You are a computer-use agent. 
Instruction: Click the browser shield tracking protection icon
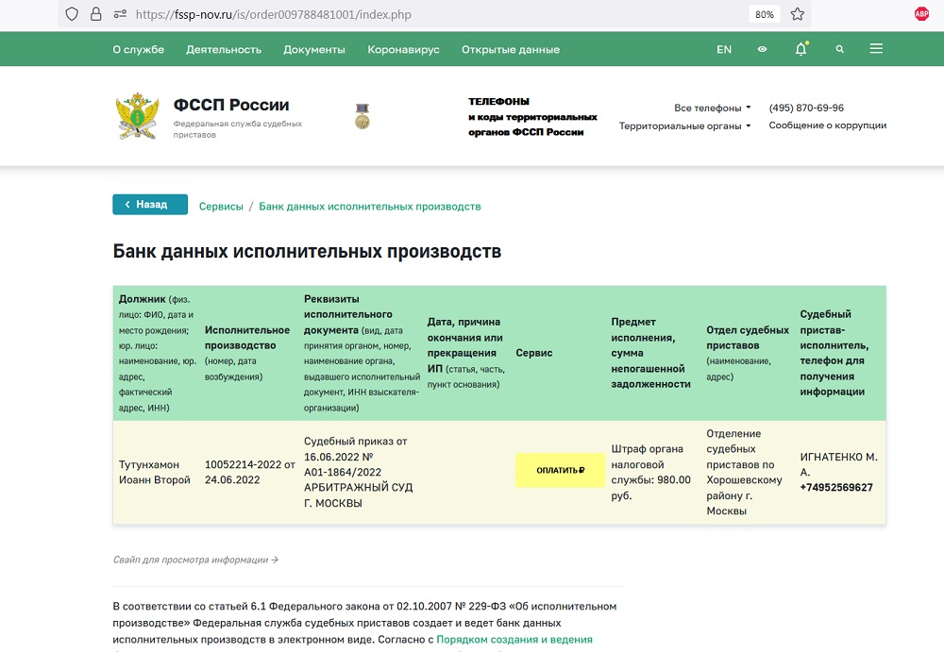[x=72, y=14]
